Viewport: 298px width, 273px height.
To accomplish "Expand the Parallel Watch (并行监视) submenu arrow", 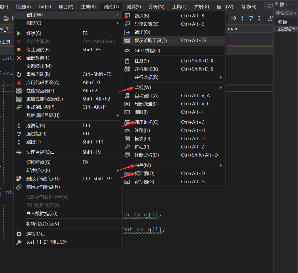I will click(221, 77).
